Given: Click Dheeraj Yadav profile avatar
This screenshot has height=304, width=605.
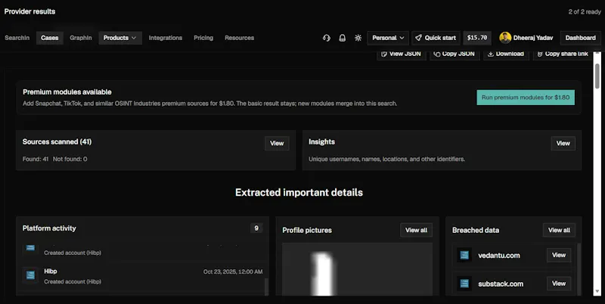Looking at the screenshot, I should pyautogui.click(x=505, y=38).
